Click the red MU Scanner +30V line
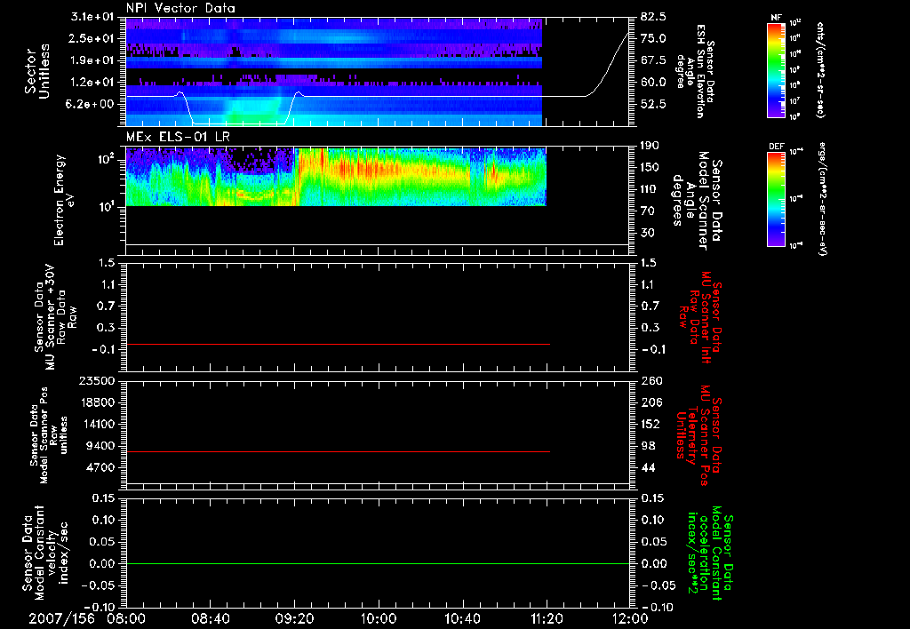910x629 pixels. pyautogui.click(x=338, y=344)
